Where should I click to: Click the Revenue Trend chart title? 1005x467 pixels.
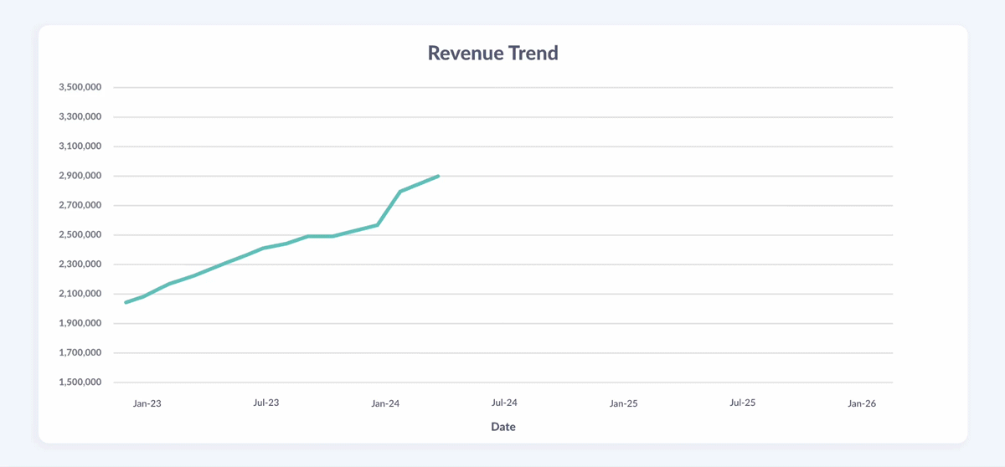point(492,53)
